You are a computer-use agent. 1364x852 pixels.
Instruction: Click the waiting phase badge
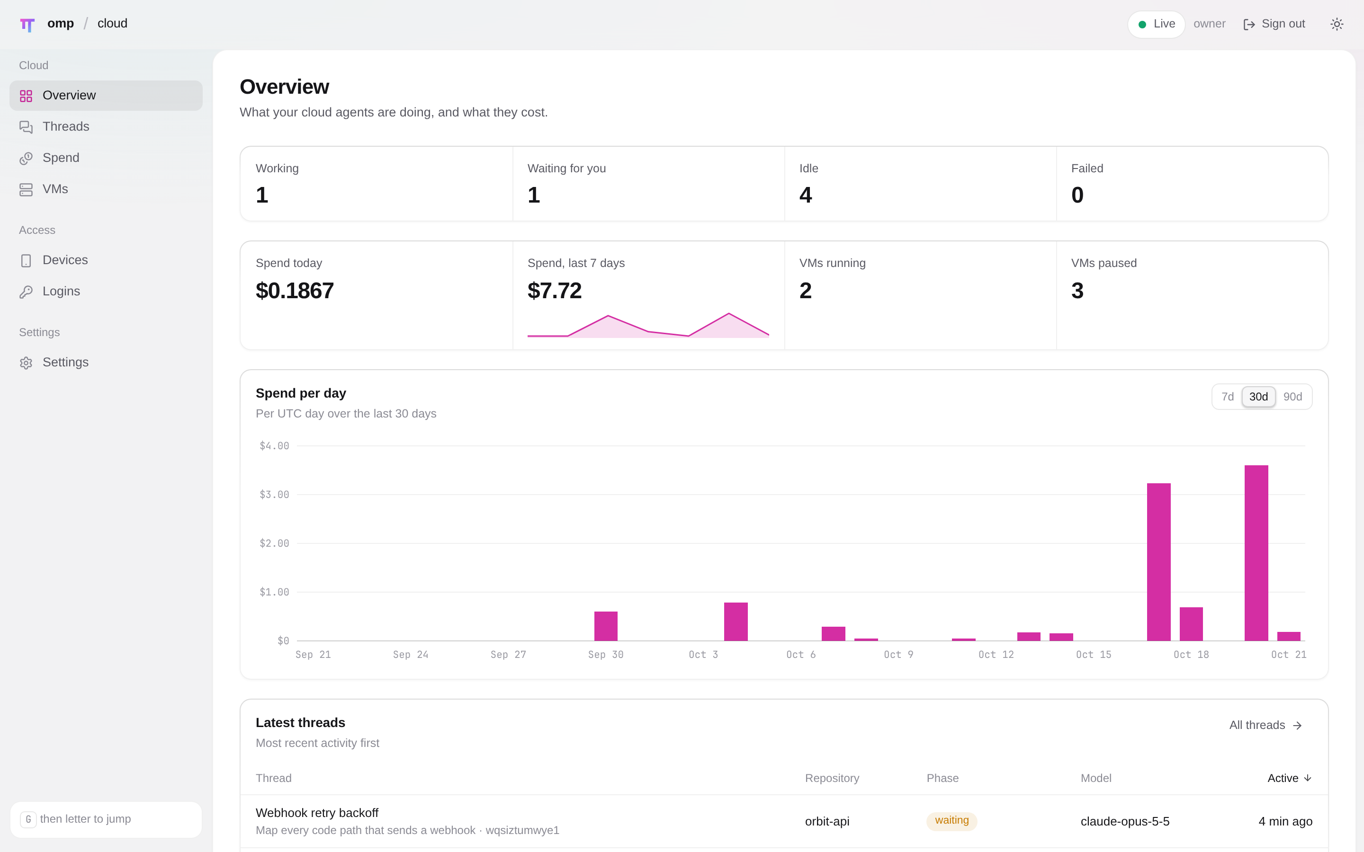click(x=951, y=821)
